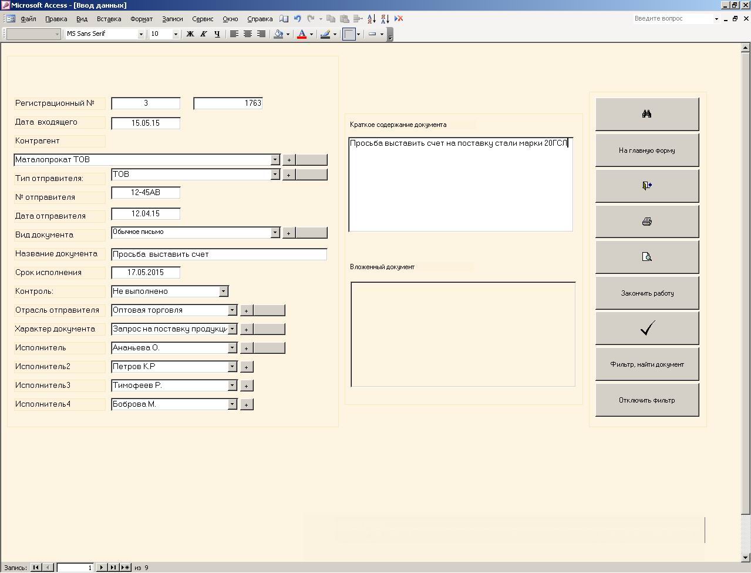Align text left
This screenshot has height=573, width=751.
(234, 34)
